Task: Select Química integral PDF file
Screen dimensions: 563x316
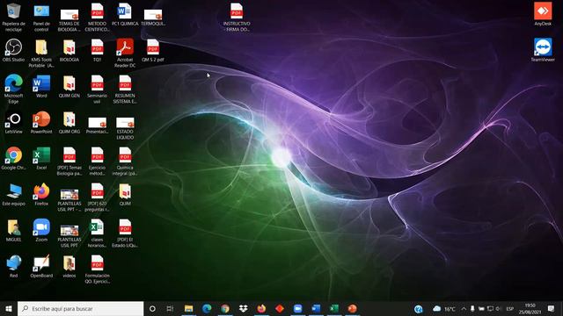Action: (125, 161)
